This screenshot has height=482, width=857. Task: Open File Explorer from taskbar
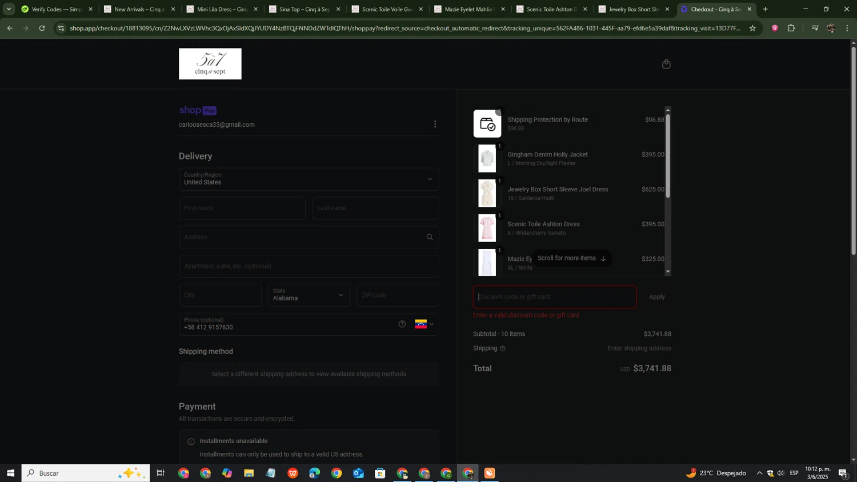point(249,473)
